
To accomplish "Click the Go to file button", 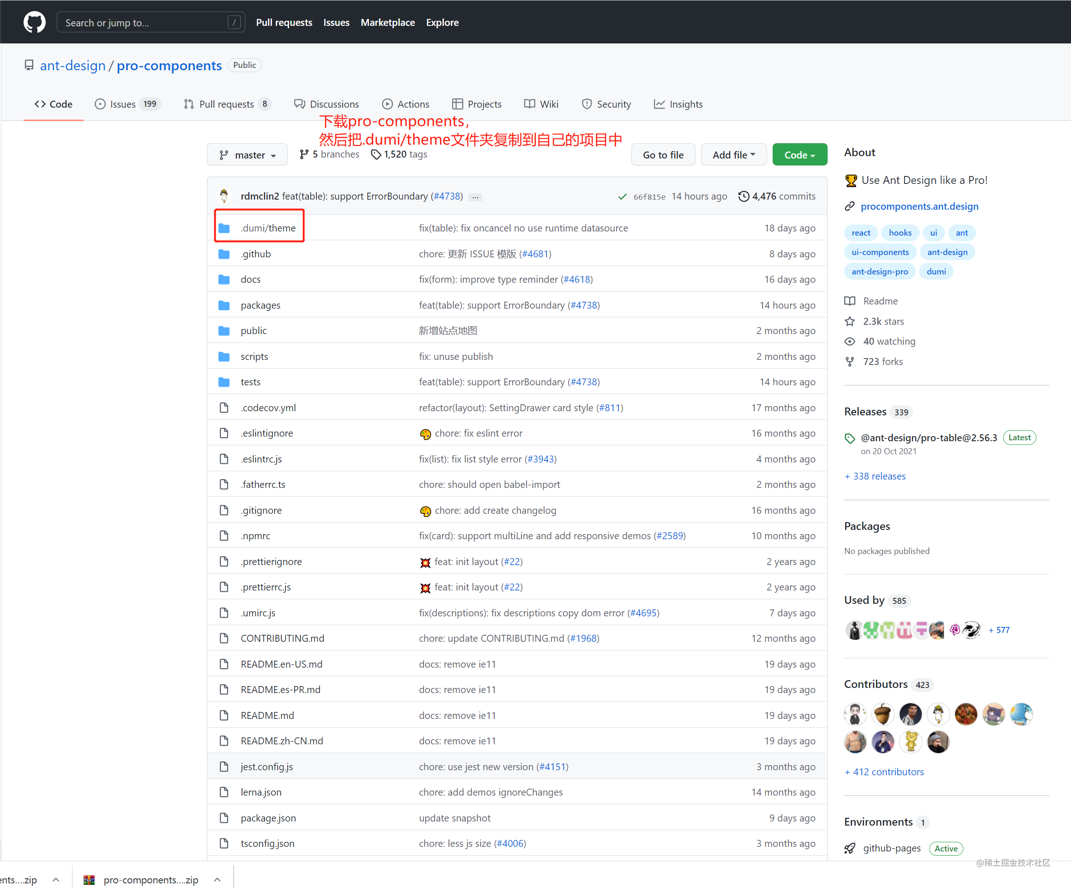I will coord(663,155).
